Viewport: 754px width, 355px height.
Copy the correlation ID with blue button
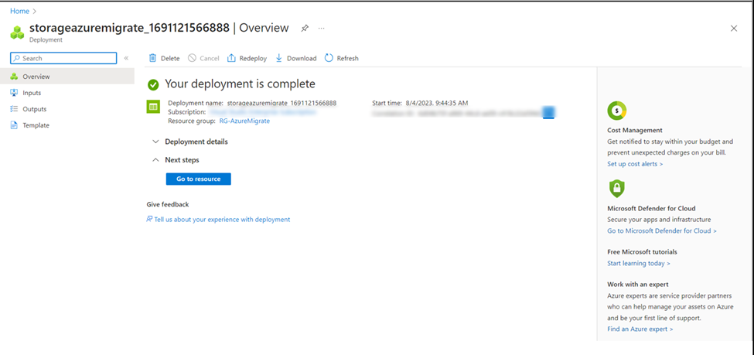click(x=548, y=112)
